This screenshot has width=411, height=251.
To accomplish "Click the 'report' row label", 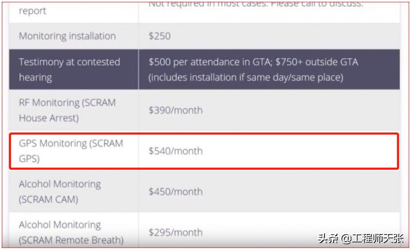I will point(32,12).
